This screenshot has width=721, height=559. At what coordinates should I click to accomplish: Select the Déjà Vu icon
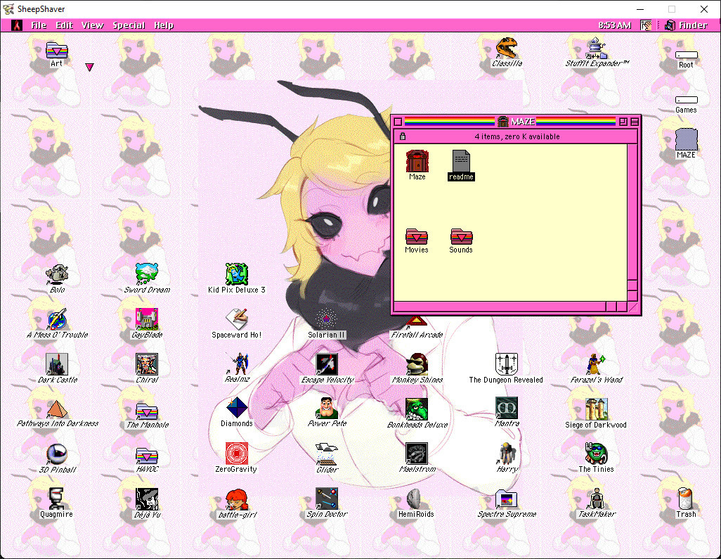point(147,499)
